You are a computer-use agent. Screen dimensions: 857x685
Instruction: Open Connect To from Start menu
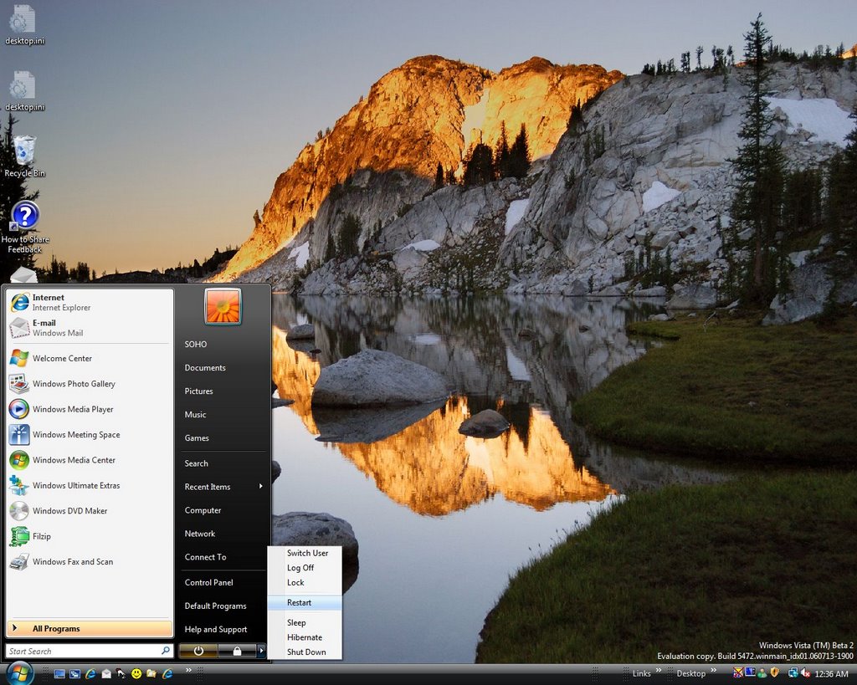(x=223, y=557)
